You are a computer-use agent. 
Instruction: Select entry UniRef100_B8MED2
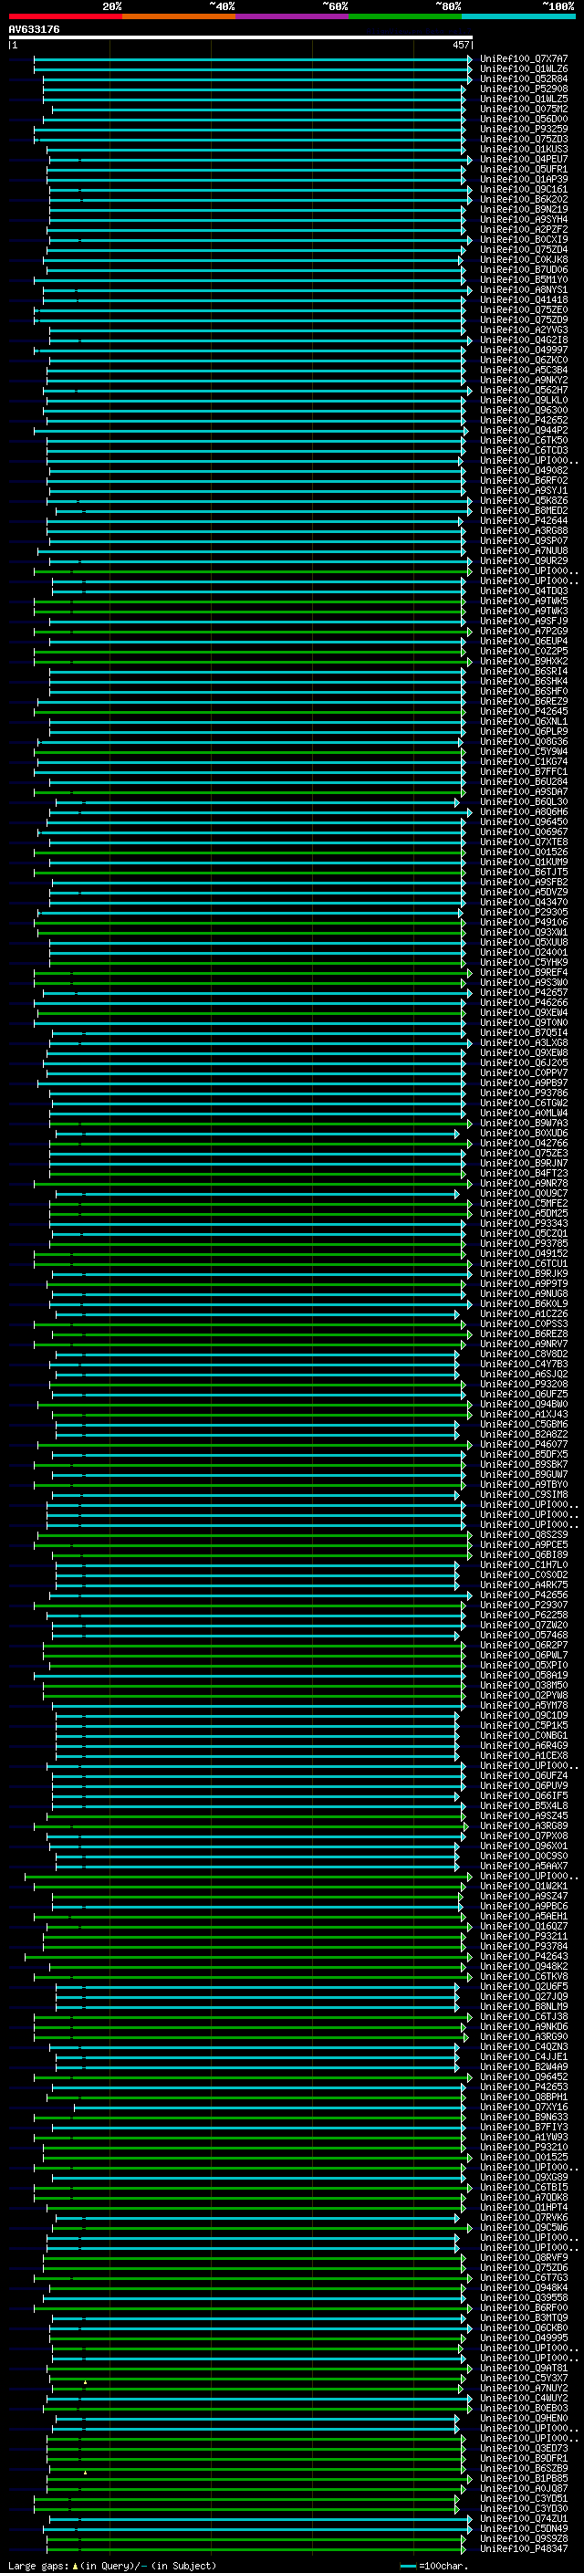click(x=524, y=510)
